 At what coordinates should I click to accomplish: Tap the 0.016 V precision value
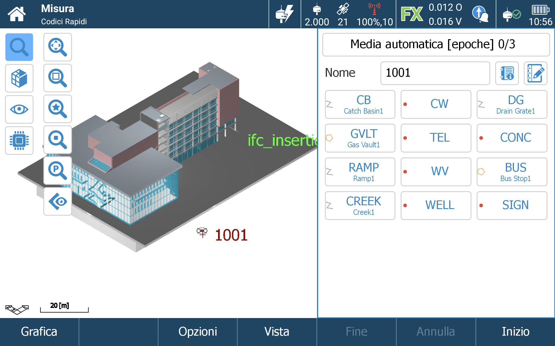(x=445, y=21)
